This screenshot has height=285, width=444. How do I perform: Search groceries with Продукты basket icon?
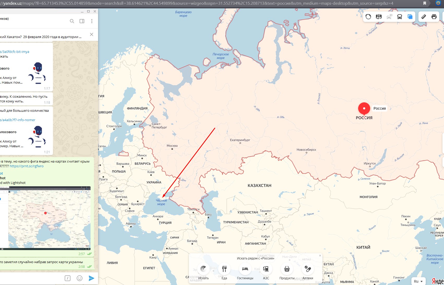coord(287,269)
